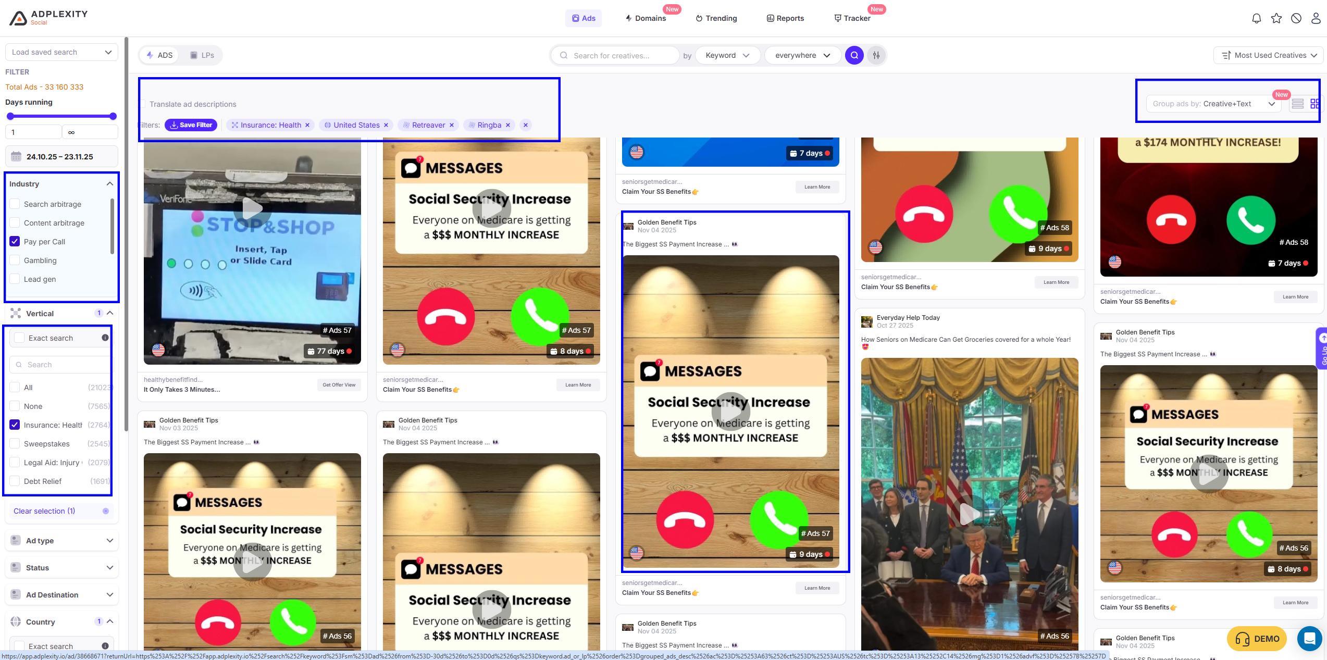Open the Most Used Creatives sort dropdown
The width and height of the screenshot is (1327, 660).
[1269, 55]
